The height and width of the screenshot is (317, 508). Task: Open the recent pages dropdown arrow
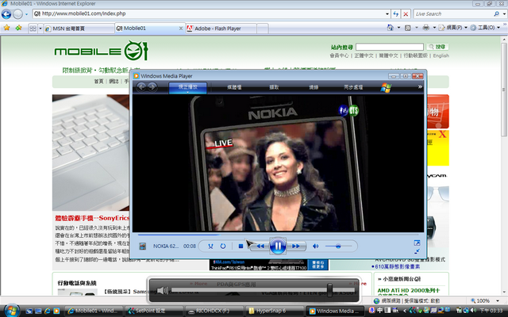pyautogui.click(x=26, y=14)
